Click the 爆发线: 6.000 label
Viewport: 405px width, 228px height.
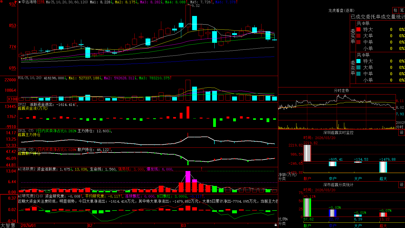pos(160,169)
